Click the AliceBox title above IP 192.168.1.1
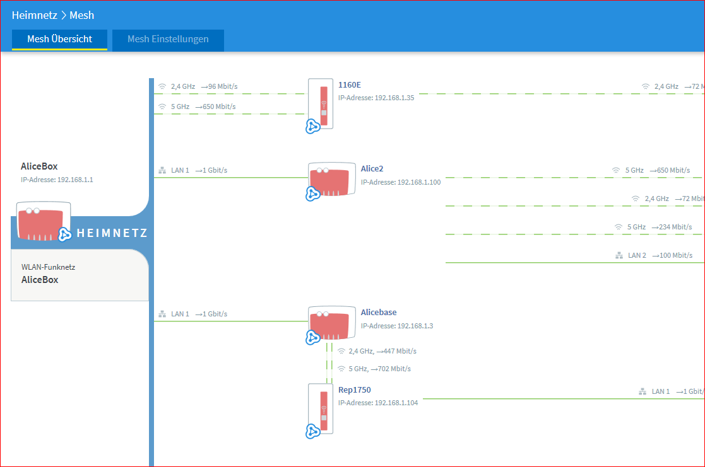Viewport: 705px width, 467px height. (39, 166)
